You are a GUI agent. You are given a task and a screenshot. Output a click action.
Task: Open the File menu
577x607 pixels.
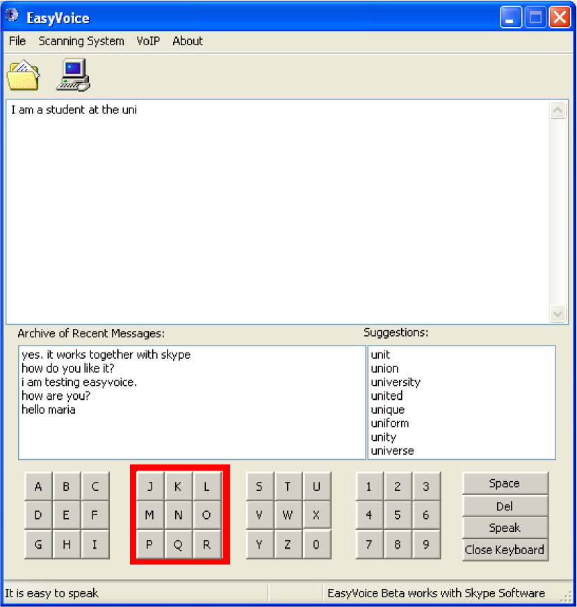pos(17,41)
